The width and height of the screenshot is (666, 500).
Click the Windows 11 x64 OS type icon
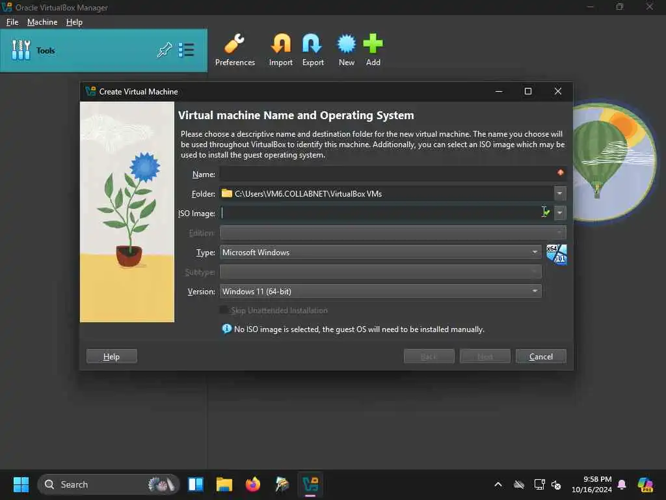[556, 255]
